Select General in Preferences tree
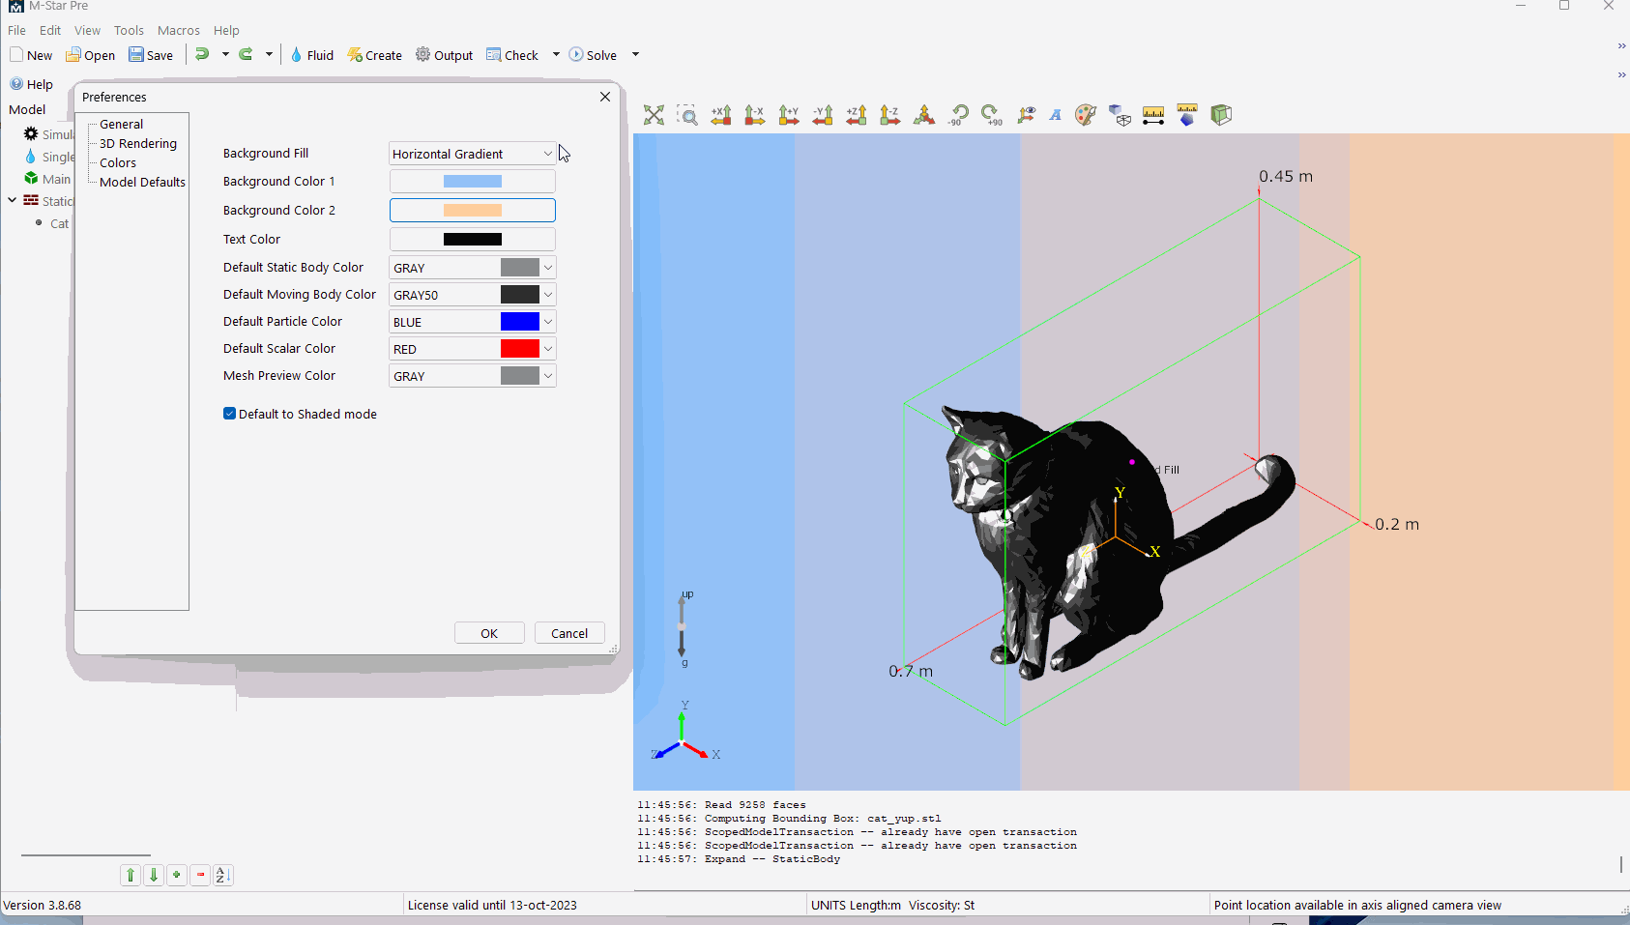The width and height of the screenshot is (1630, 925). point(121,124)
